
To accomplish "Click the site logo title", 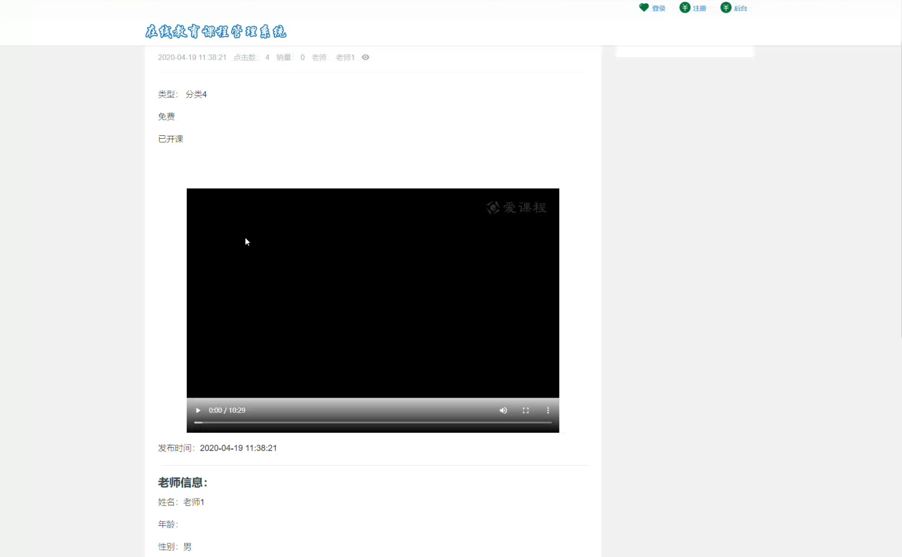I will point(216,31).
